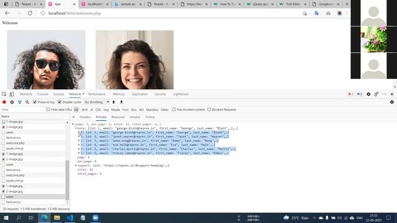Screen dimensions: 397x223
Task: Switch to the Response tab
Action: click(x=118, y=117)
